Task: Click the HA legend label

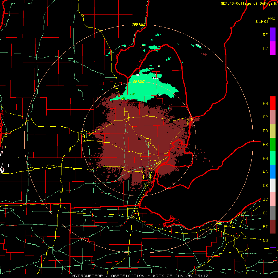Action: (x=265, y=103)
